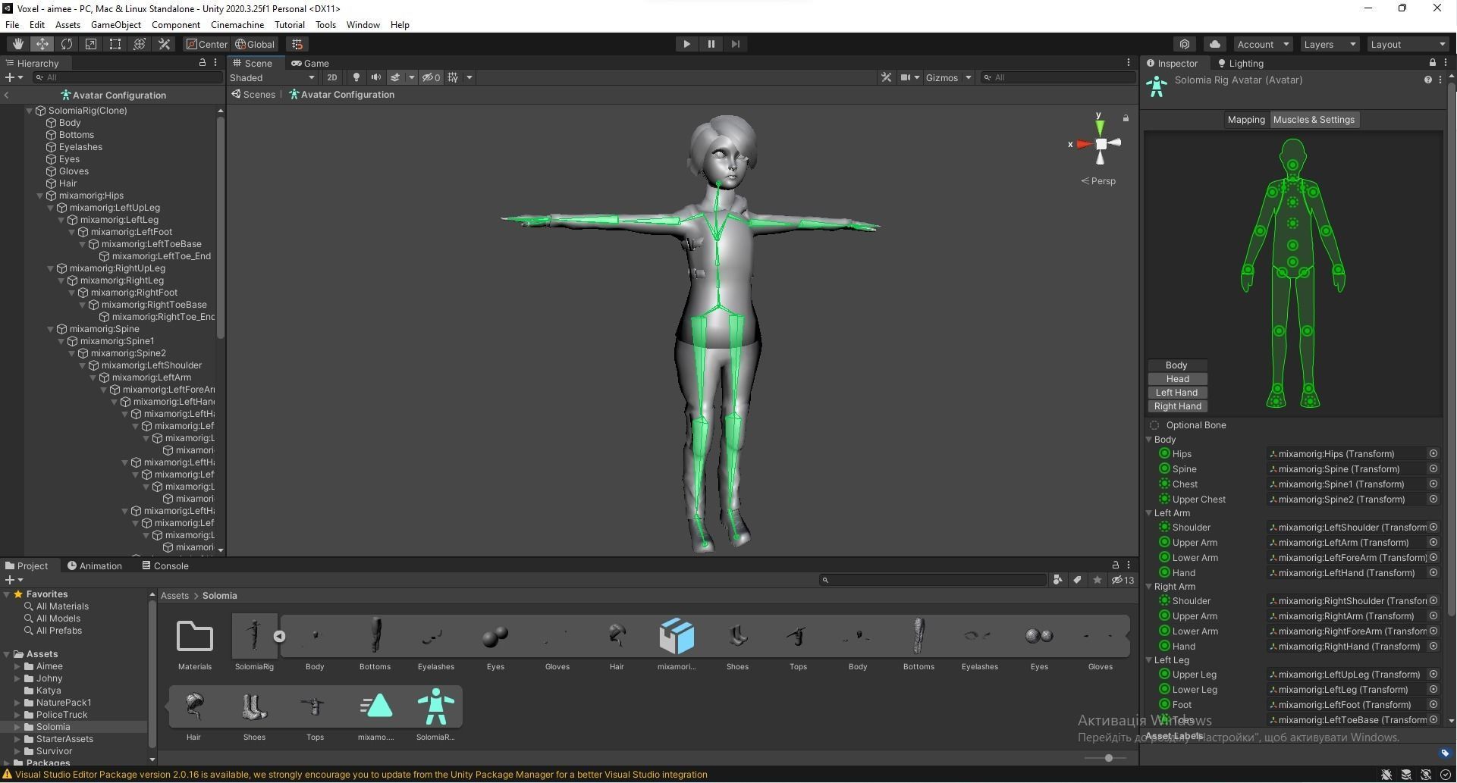Select the Rect transform tool
This screenshot has height=783, width=1457.
[x=115, y=44]
